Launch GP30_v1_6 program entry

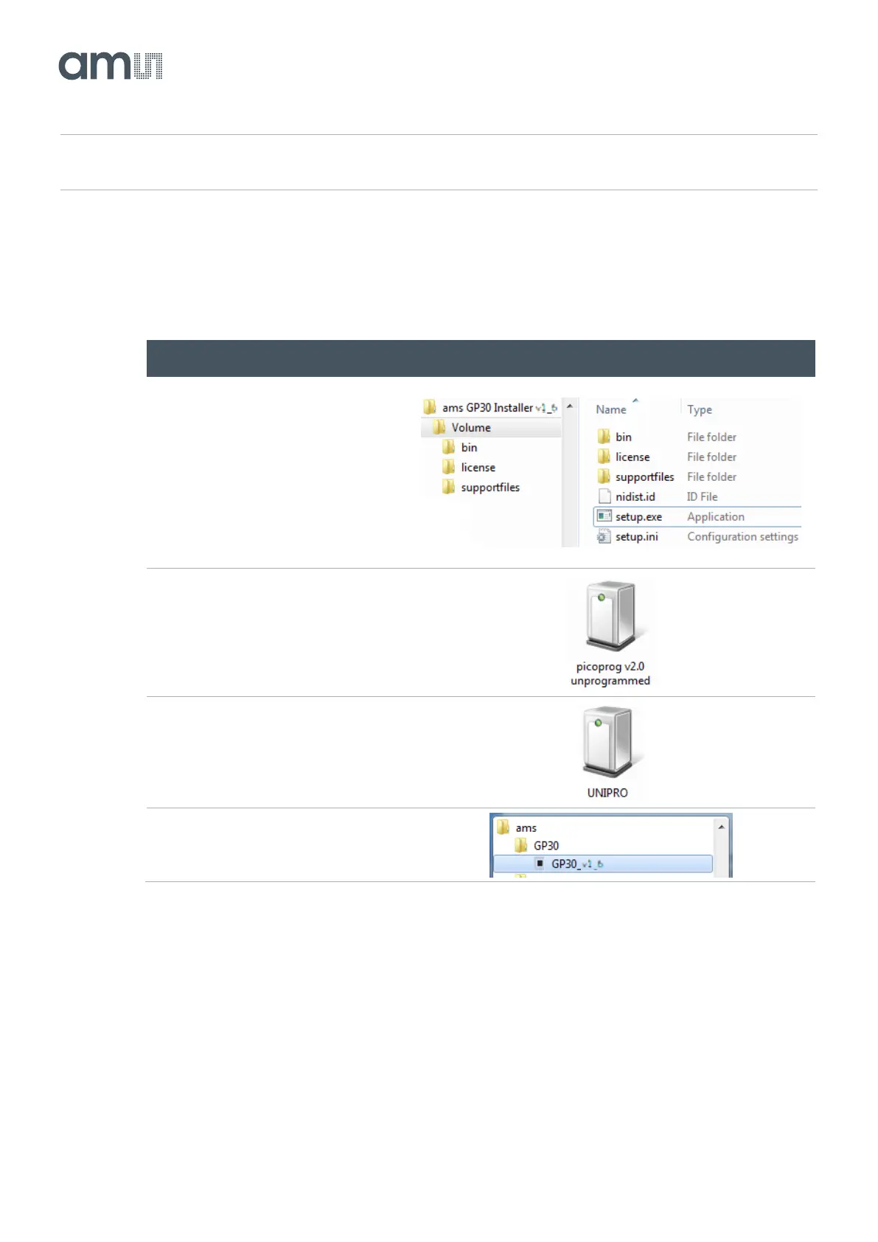[x=603, y=864]
